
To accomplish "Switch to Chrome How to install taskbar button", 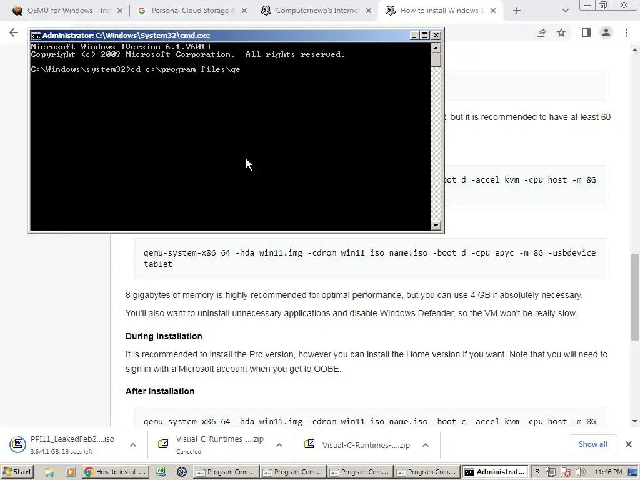I will pyautogui.click(x=116, y=472).
